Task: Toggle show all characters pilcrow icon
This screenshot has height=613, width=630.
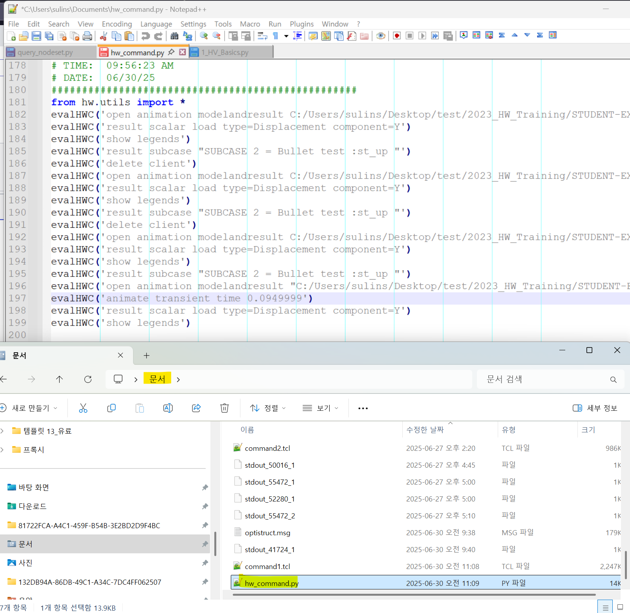Action: pos(276,36)
